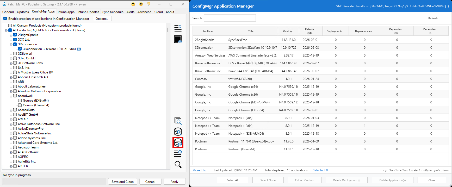Click the database with magnifier icon
Viewport: 452px width, 187px height.
[178, 132]
